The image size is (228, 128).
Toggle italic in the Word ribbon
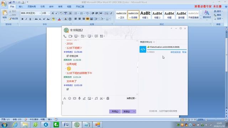(26, 19)
